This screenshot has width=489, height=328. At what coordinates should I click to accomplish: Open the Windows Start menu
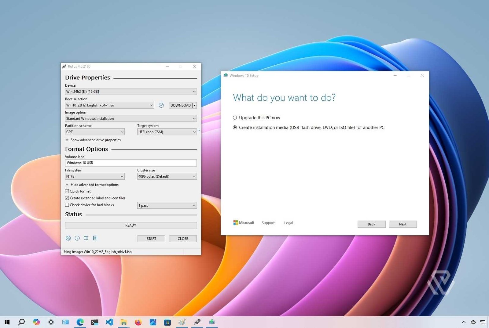(6, 322)
